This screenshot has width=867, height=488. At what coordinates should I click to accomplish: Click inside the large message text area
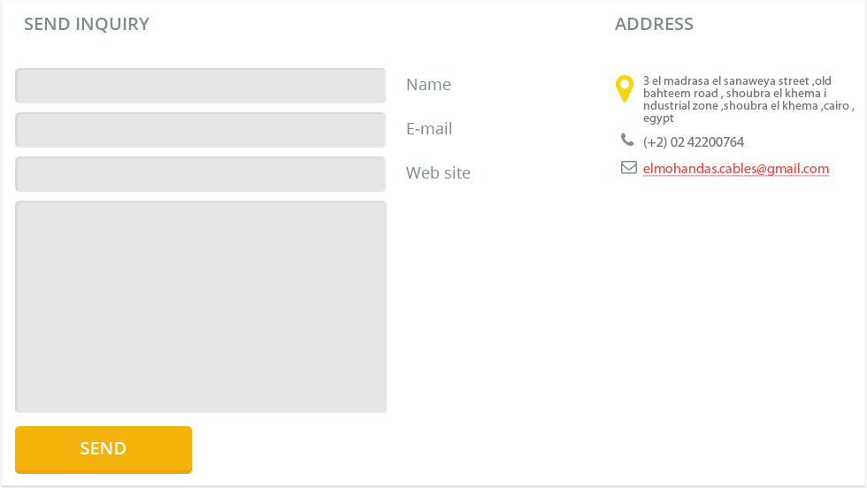click(x=201, y=307)
